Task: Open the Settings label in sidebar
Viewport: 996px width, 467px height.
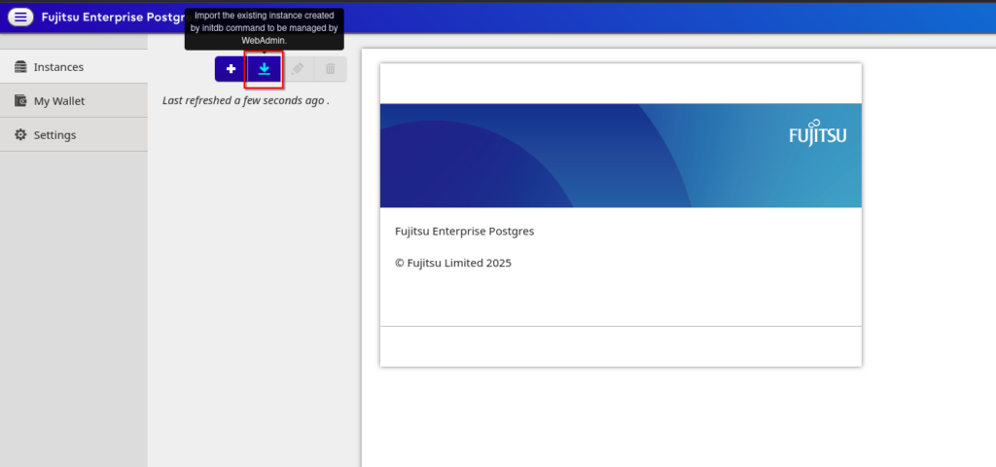Action: tap(54, 134)
